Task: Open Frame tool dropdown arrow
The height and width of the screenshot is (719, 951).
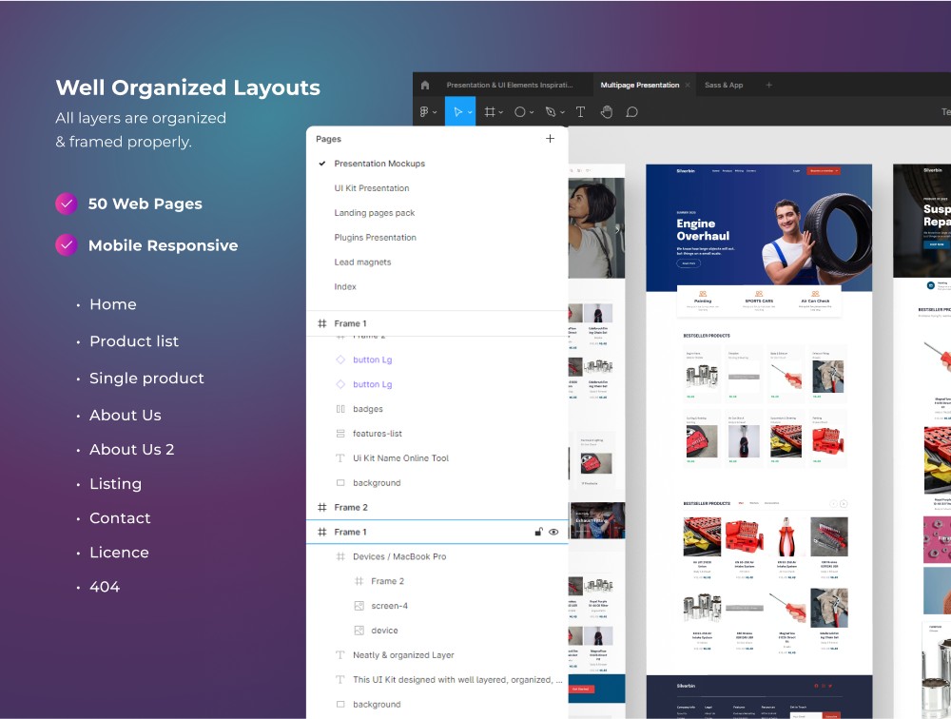Action: [x=501, y=112]
